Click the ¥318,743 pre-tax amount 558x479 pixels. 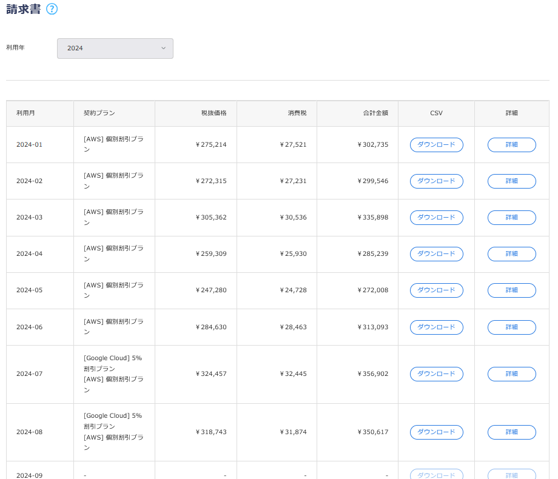211,432
